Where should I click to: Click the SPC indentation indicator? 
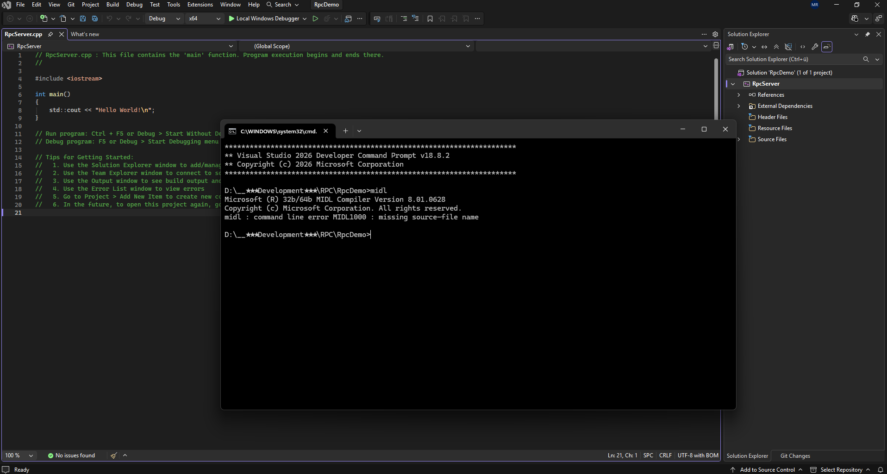click(648, 455)
